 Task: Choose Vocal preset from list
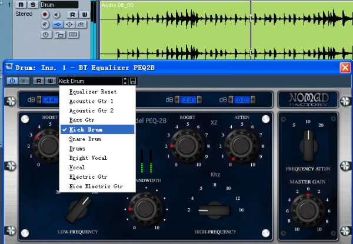[x=98, y=168]
